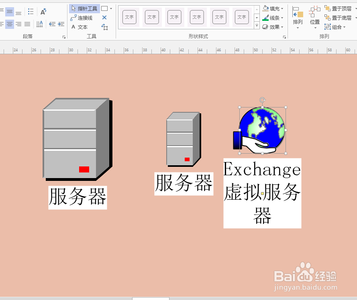
Task: Click the globe's bottom-middle selection handle
Action: click(x=263, y=153)
